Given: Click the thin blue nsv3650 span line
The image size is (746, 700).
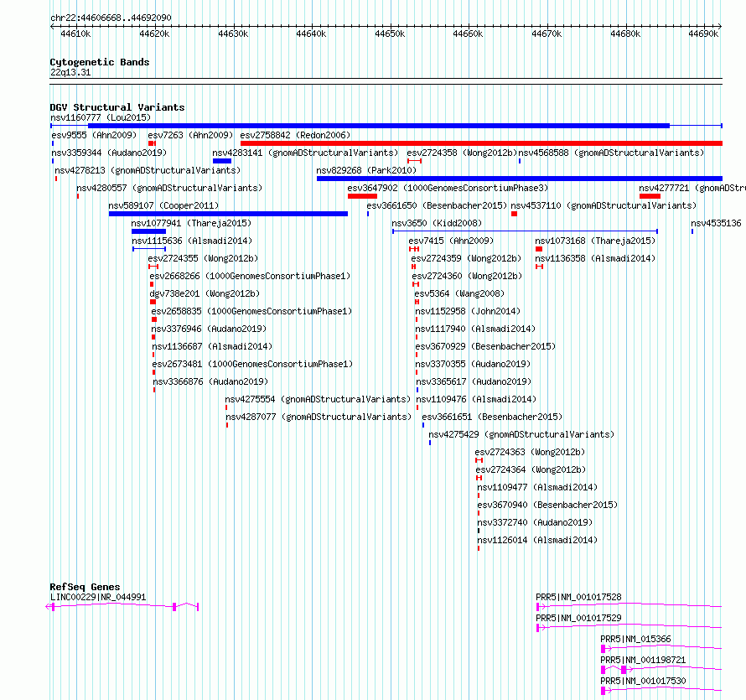Looking at the screenshot, I should pyautogui.click(x=525, y=231).
